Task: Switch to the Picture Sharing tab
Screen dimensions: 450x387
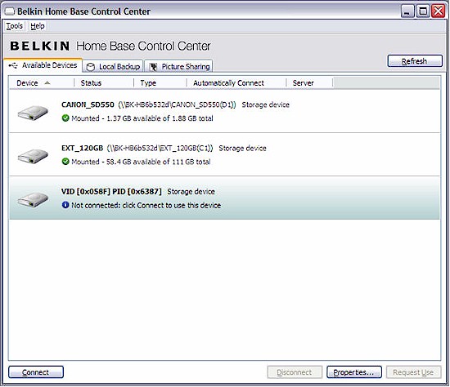Action: pos(179,66)
